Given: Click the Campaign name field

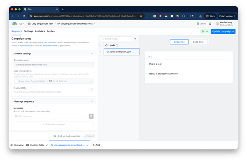Looking at the screenshot, I should (54, 65).
